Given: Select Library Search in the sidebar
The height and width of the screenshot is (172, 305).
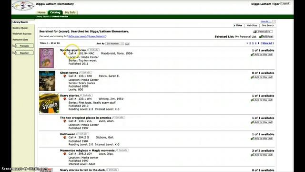Looking at the screenshot, I should (x=20, y=22).
